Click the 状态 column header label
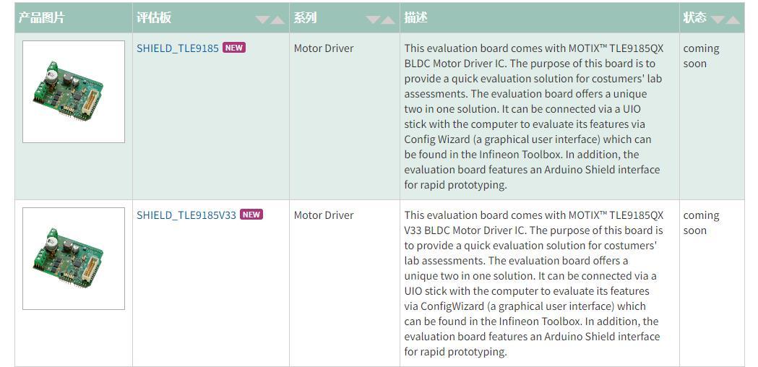Screen dimensions: 758x367 pos(694,17)
